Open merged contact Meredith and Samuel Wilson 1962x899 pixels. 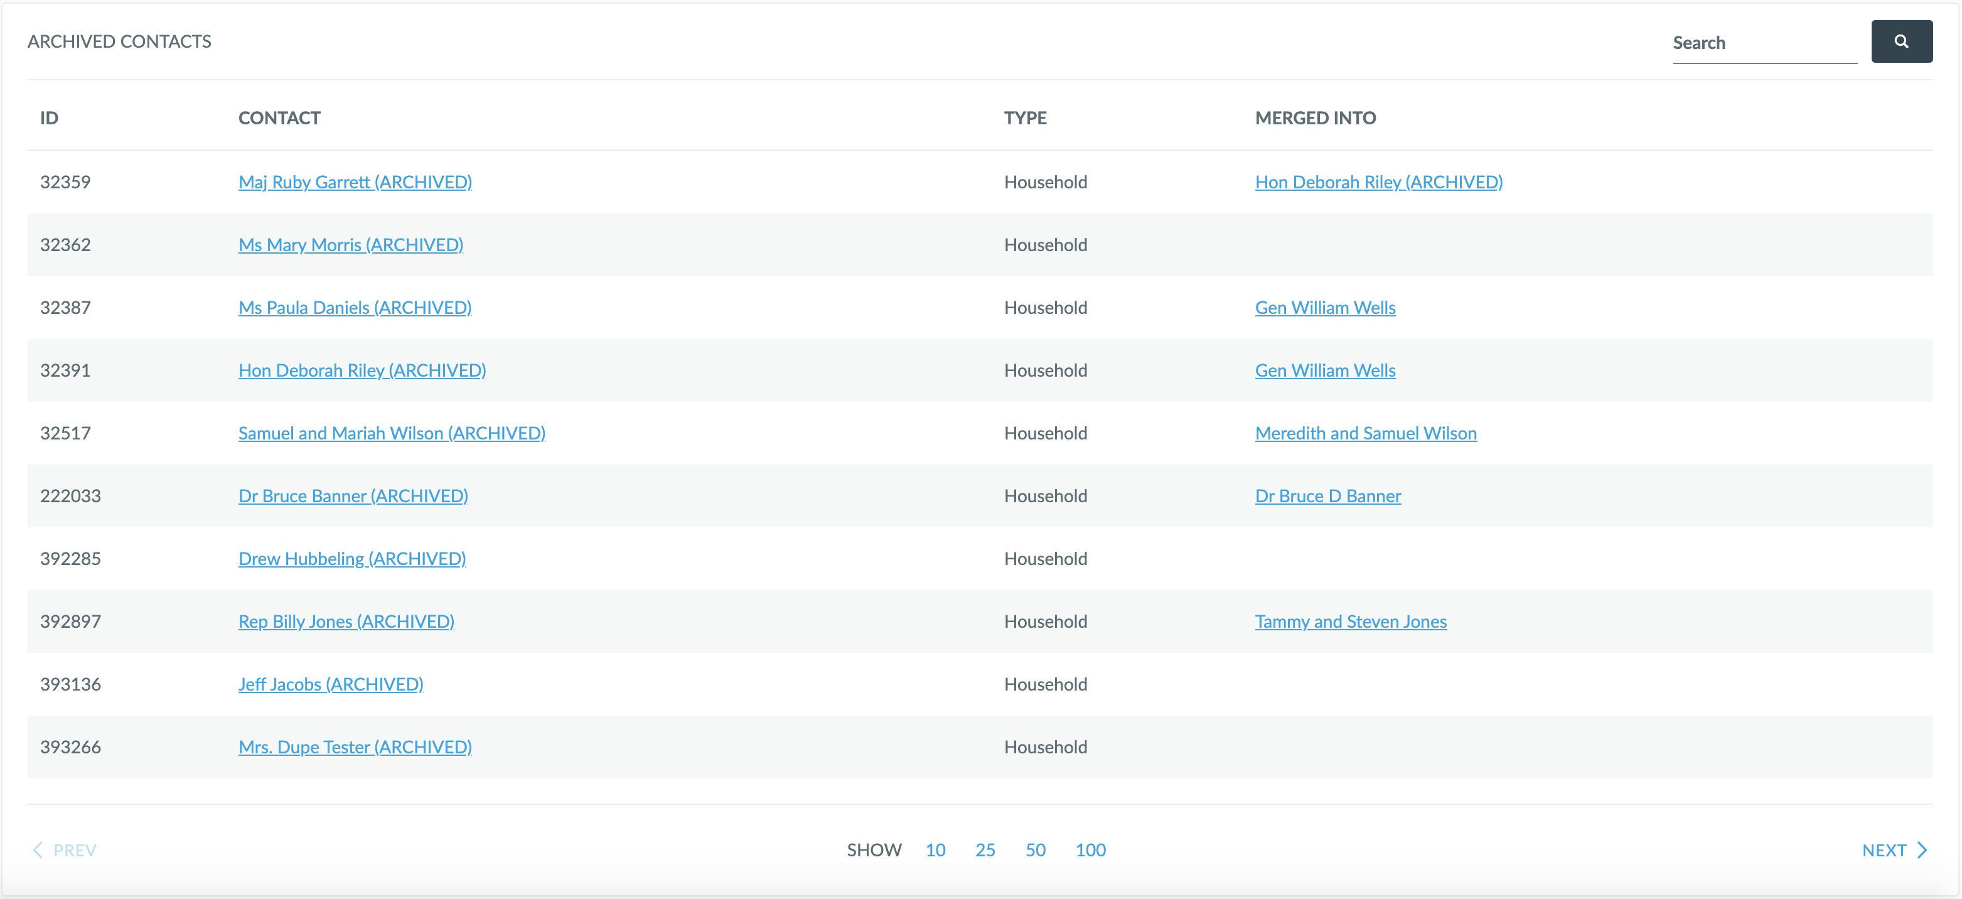(1366, 434)
